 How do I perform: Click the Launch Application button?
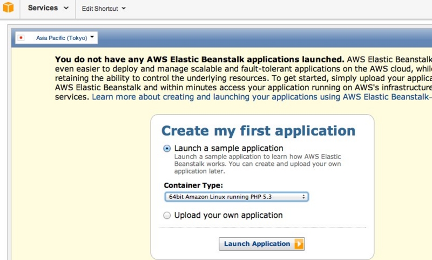262,244
